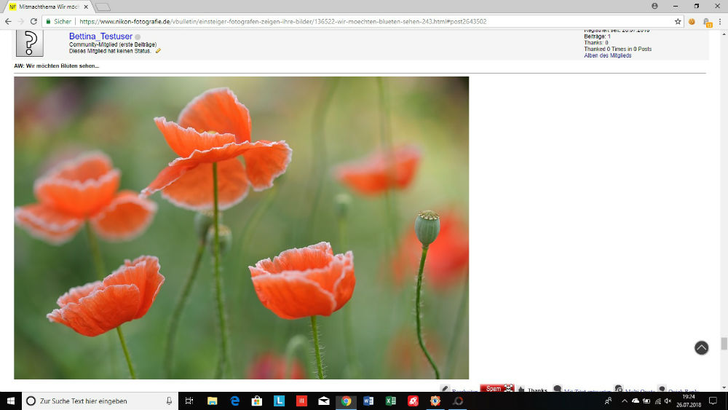The width and height of the screenshot is (728, 410).
Task: Open the Chrome profile account icon
Action: pos(654,6)
